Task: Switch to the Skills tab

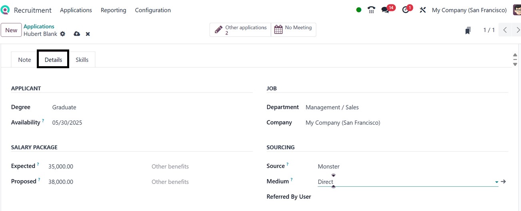Action: [82, 60]
